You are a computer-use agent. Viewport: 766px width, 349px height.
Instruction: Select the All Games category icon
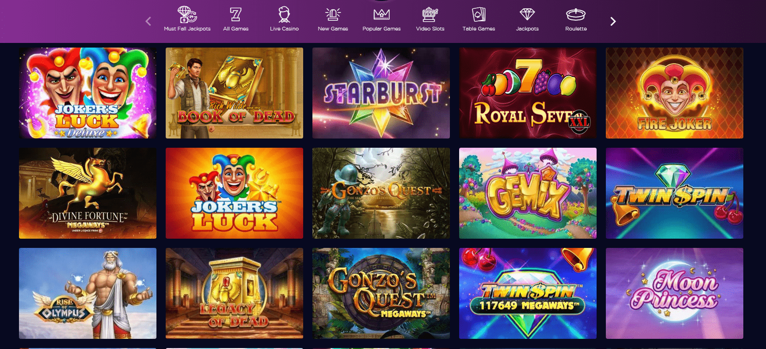tap(236, 15)
